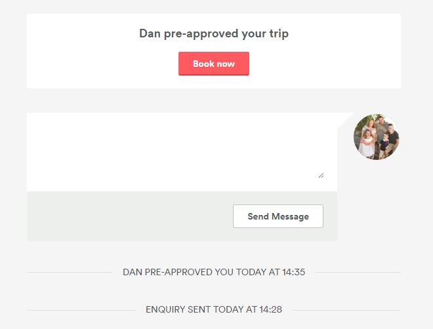Select the "DAN PRE-APPROVED YOU TODAY" status line
433x329 pixels.
214,272
